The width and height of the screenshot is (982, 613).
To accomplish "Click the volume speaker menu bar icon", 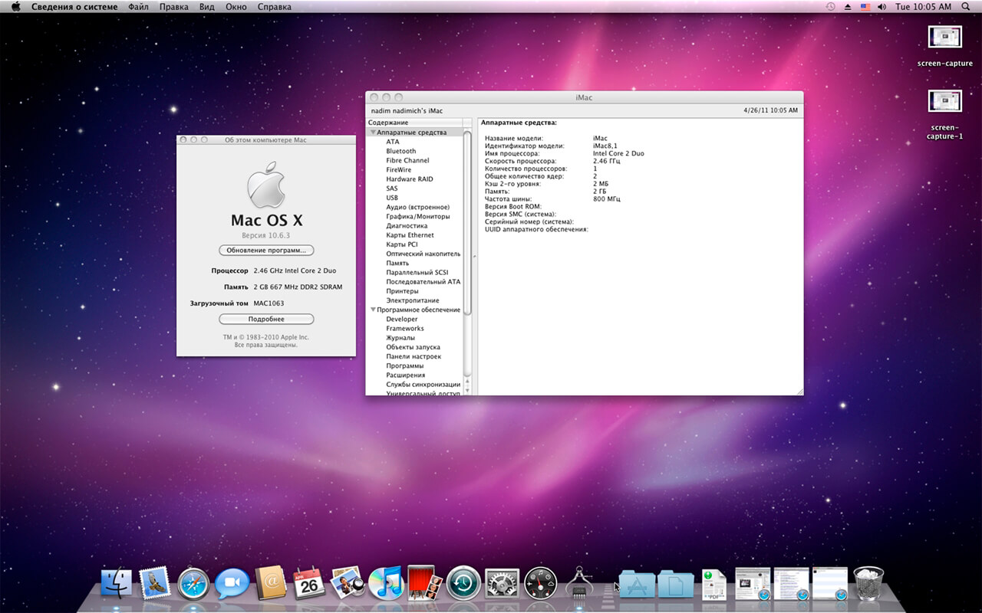I will click(x=882, y=7).
